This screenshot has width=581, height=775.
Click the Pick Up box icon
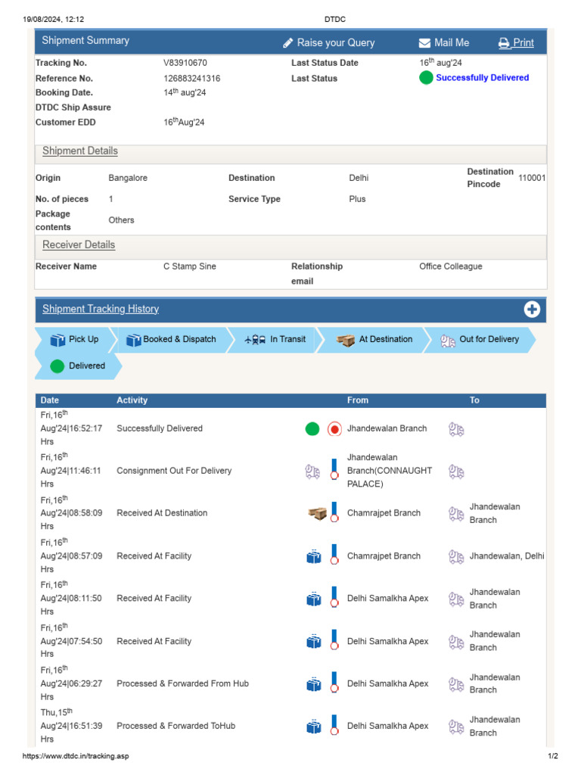click(57, 340)
